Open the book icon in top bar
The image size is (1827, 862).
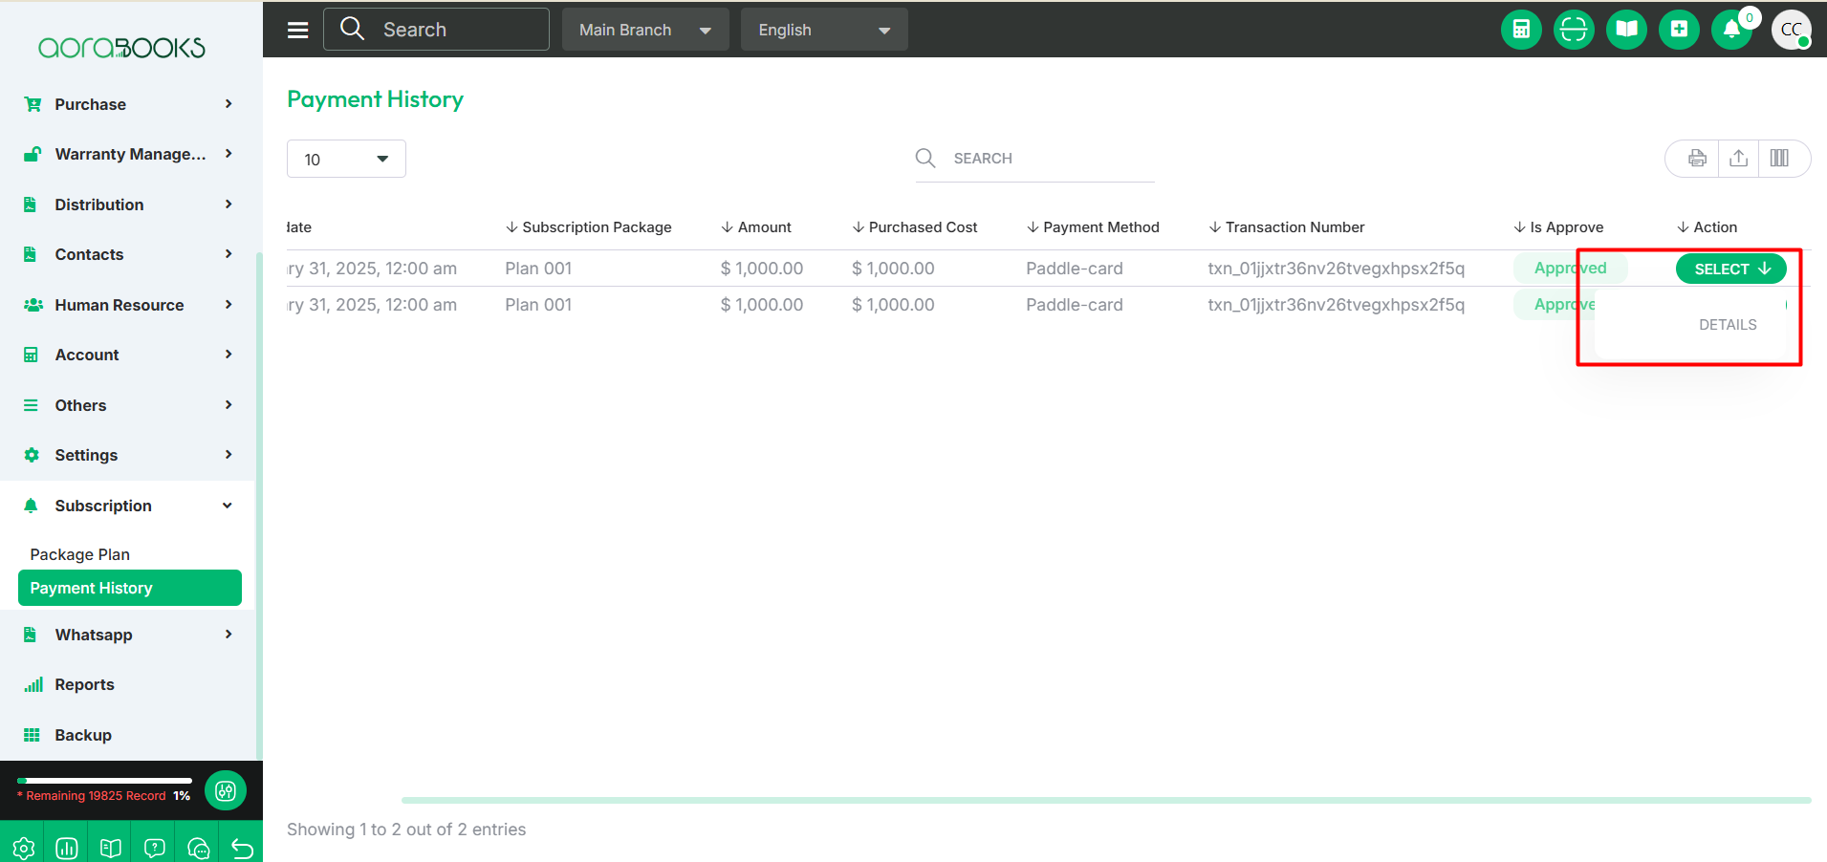[1626, 30]
